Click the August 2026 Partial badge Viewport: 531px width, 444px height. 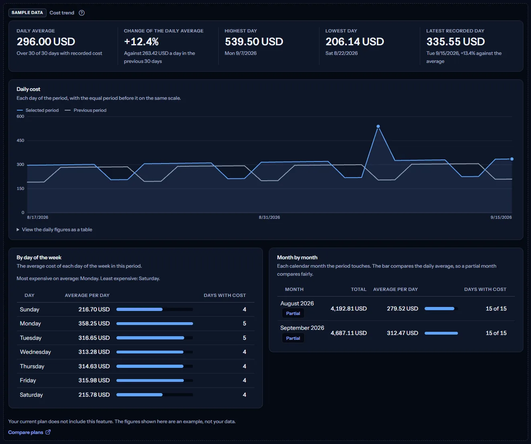[x=293, y=313]
